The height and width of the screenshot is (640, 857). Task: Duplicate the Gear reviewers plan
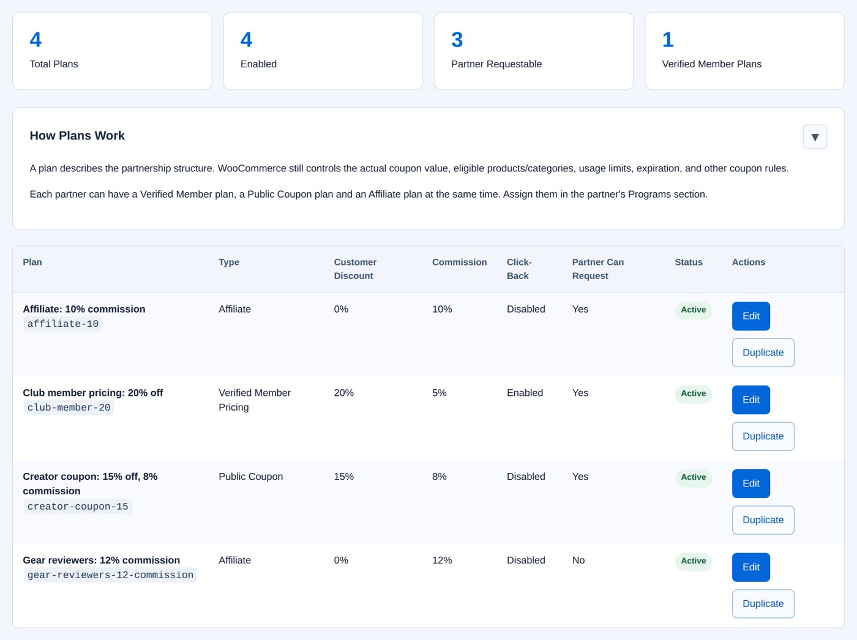(763, 604)
